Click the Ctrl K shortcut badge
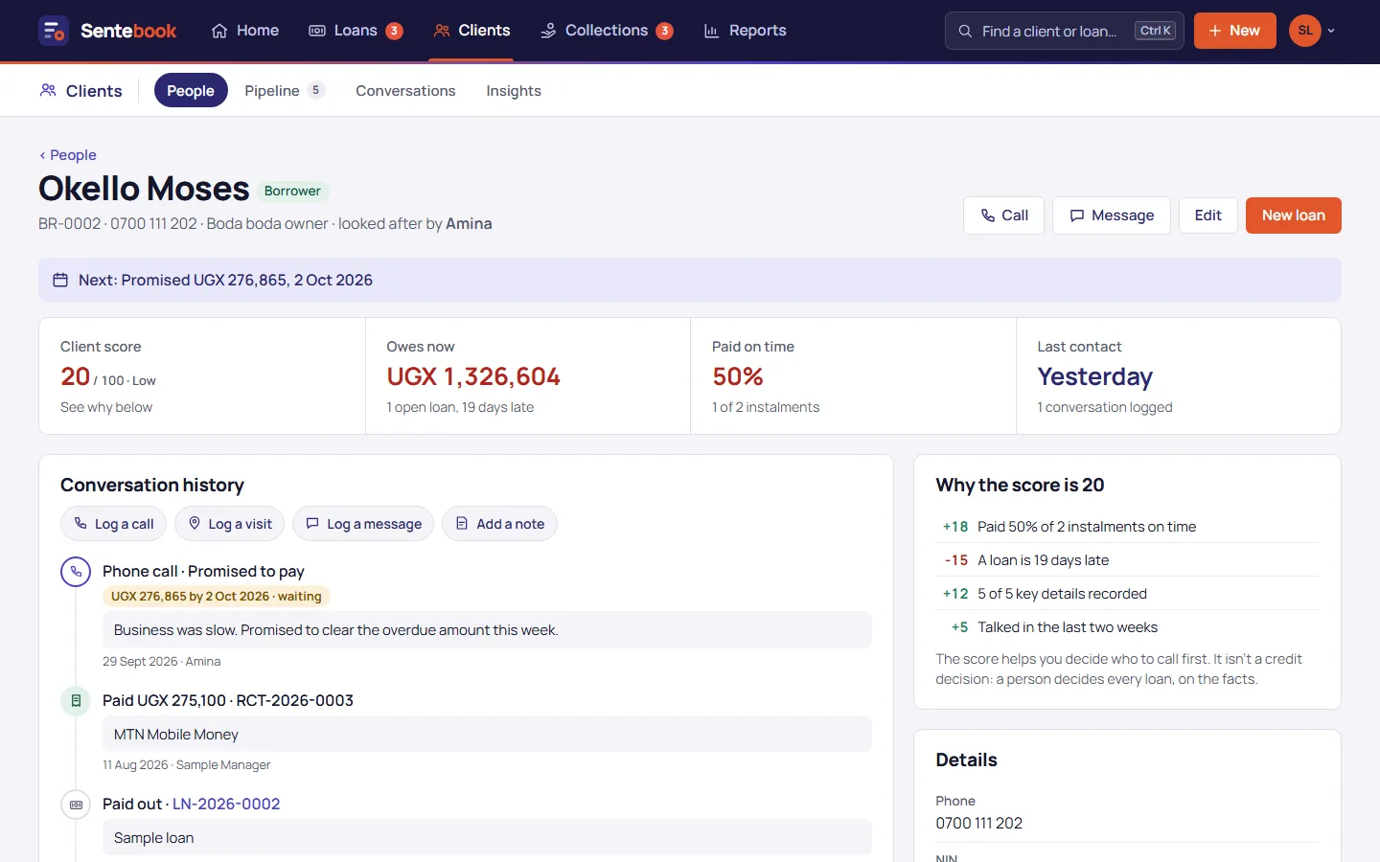This screenshot has width=1380, height=862. pos(1155,31)
